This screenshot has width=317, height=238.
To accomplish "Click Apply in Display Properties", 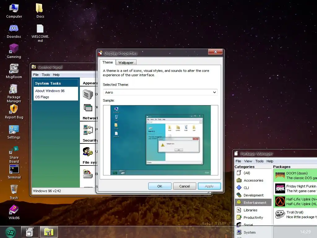I will pyautogui.click(x=209, y=186).
